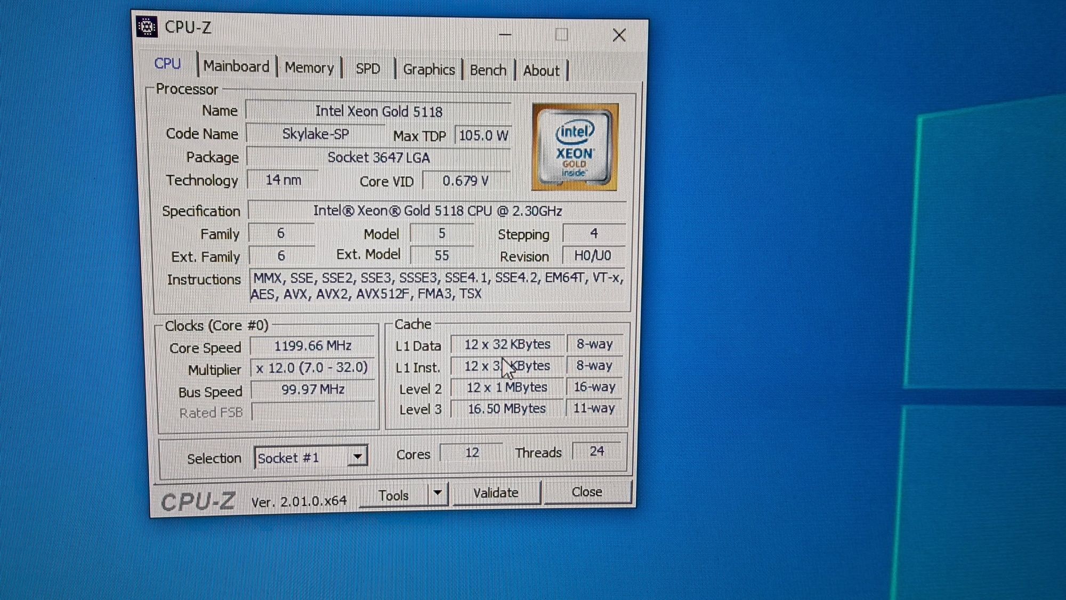Click the Instructions list text
This screenshot has width=1066, height=600.
point(438,286)
